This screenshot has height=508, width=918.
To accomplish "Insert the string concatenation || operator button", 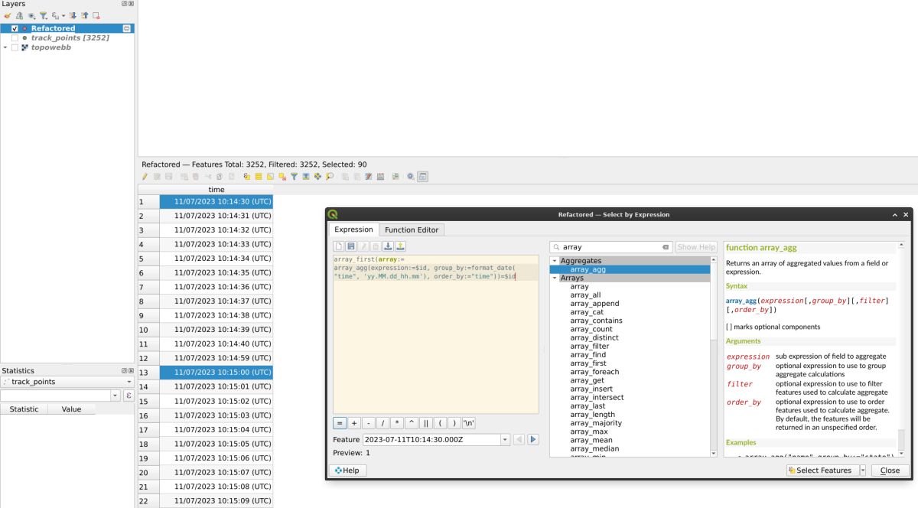I will tap(426, 423).
